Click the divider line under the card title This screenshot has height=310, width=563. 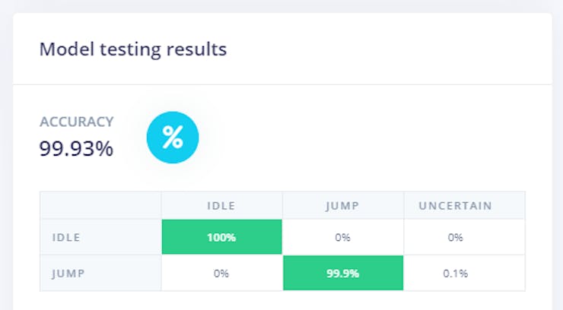(281, 84)
